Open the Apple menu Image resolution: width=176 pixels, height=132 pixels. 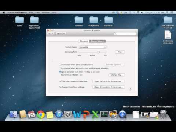tap(4, 12)
